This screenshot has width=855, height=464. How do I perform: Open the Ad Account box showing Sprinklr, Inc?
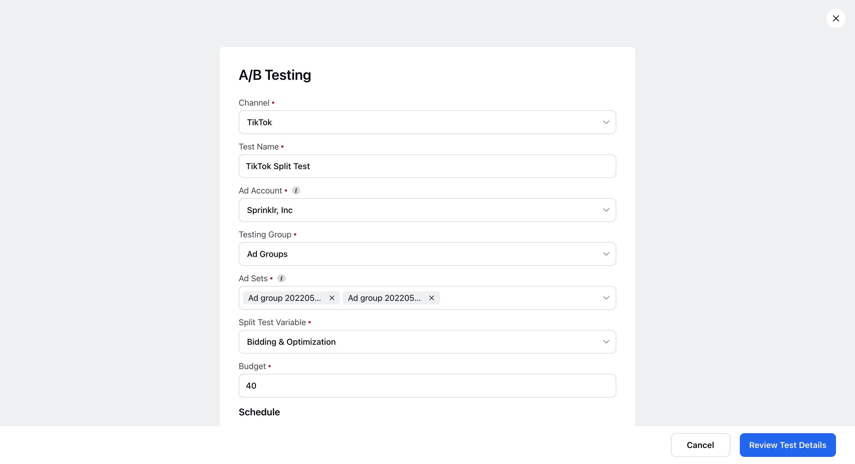tap(427, 210)
